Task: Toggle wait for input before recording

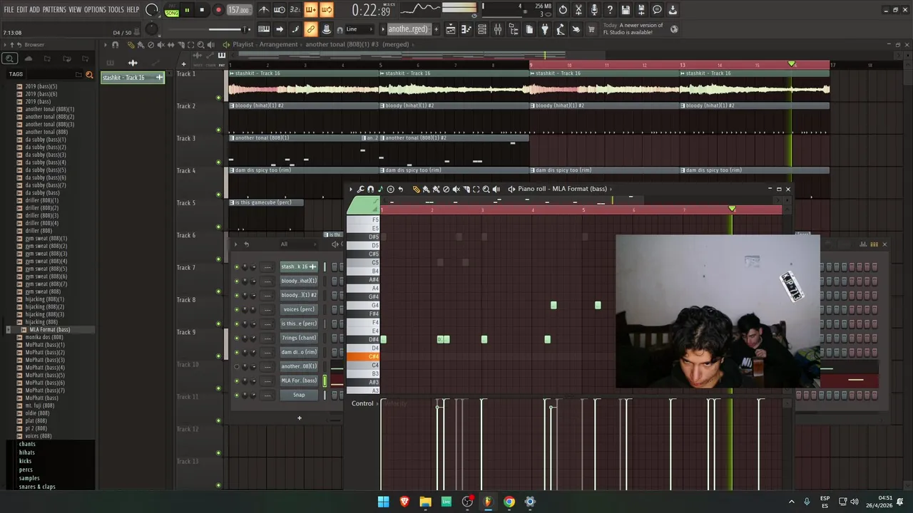Action: point(280,10)
